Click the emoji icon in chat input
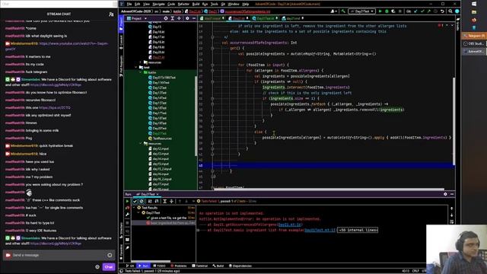The height and width of the screenshot is (274, 487). tap(110, 256)
